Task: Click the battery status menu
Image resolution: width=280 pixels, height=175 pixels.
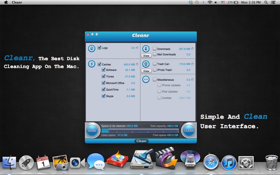Action: point(233,2)
